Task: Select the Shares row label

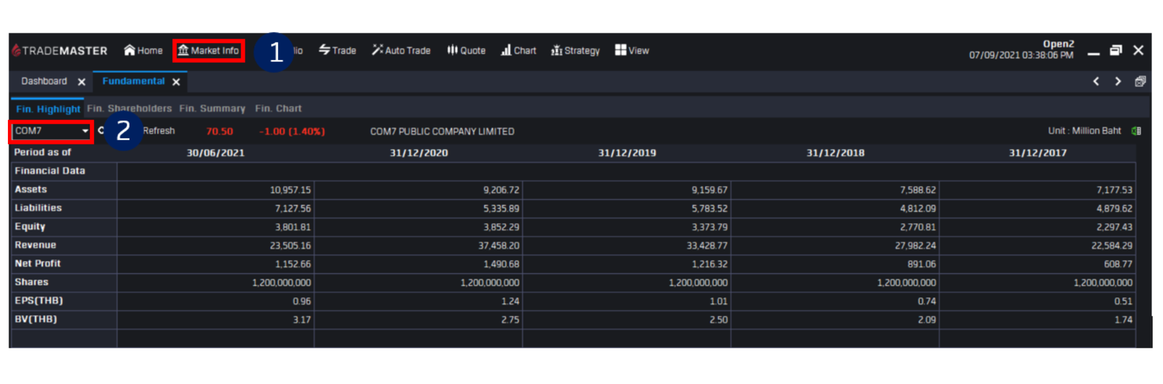Action: pos(31,282)
